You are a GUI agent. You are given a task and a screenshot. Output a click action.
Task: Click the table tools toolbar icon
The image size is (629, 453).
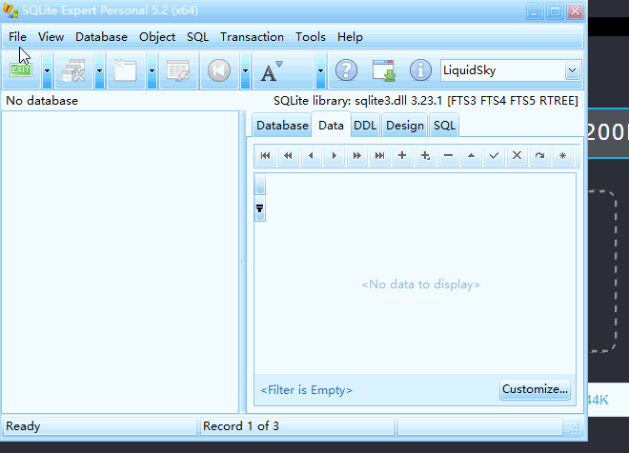pos(73,70)
